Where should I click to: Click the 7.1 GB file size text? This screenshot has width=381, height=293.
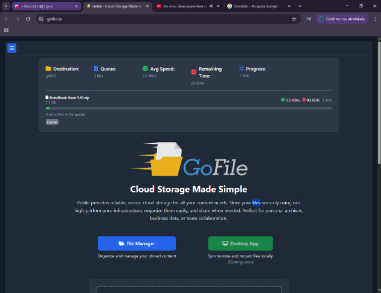point(51,103)
